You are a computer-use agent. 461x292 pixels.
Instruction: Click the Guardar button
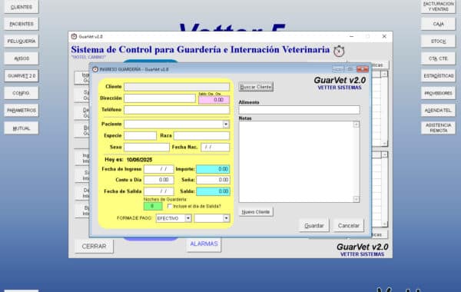314,226
